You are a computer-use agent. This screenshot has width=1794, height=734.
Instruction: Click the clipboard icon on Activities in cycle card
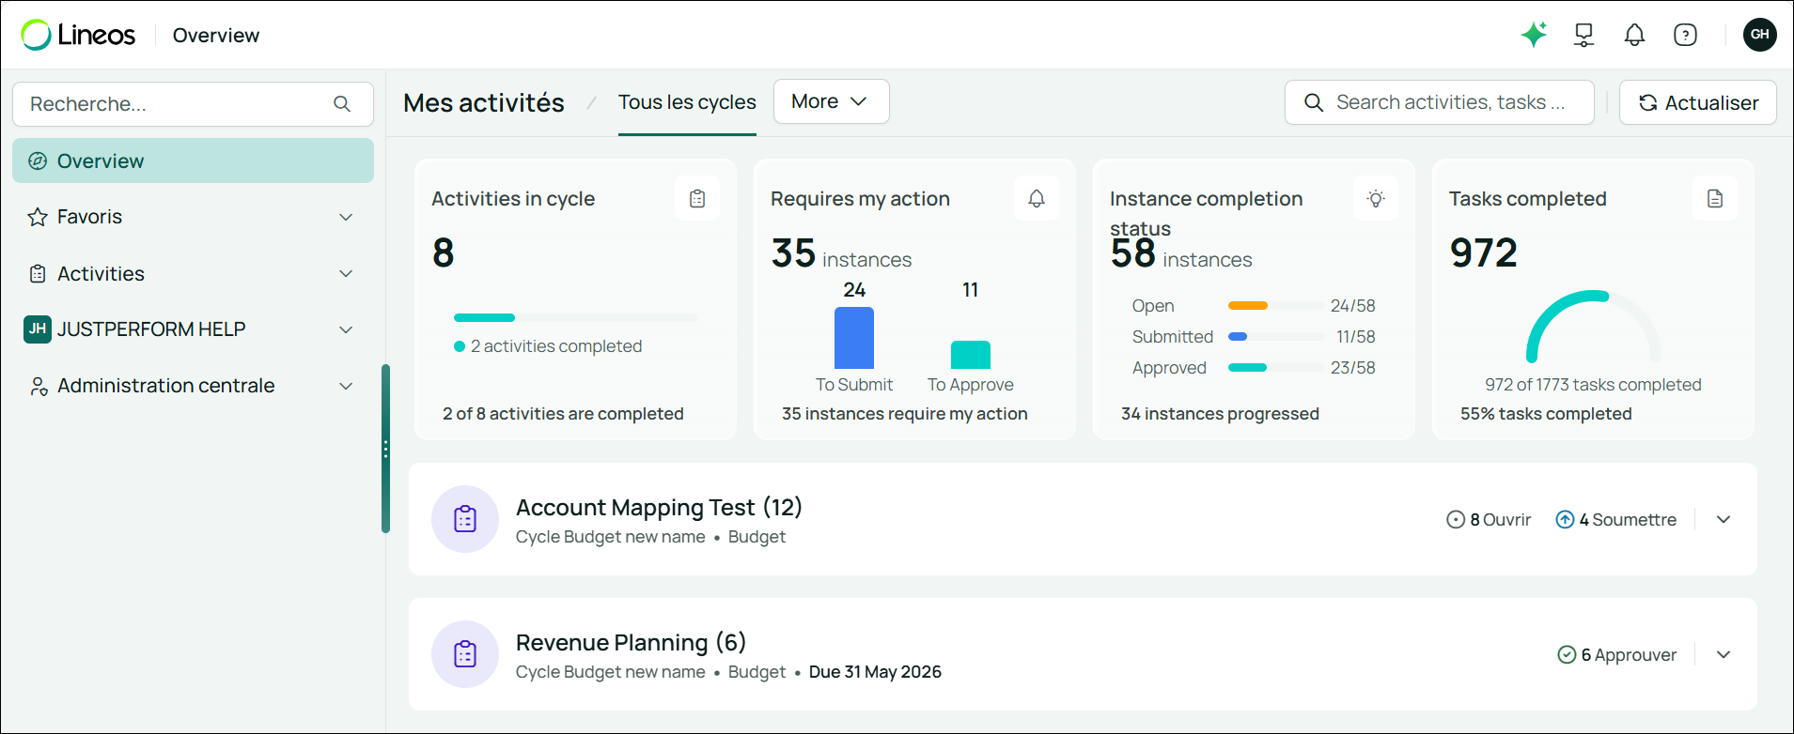coord(697,198)
